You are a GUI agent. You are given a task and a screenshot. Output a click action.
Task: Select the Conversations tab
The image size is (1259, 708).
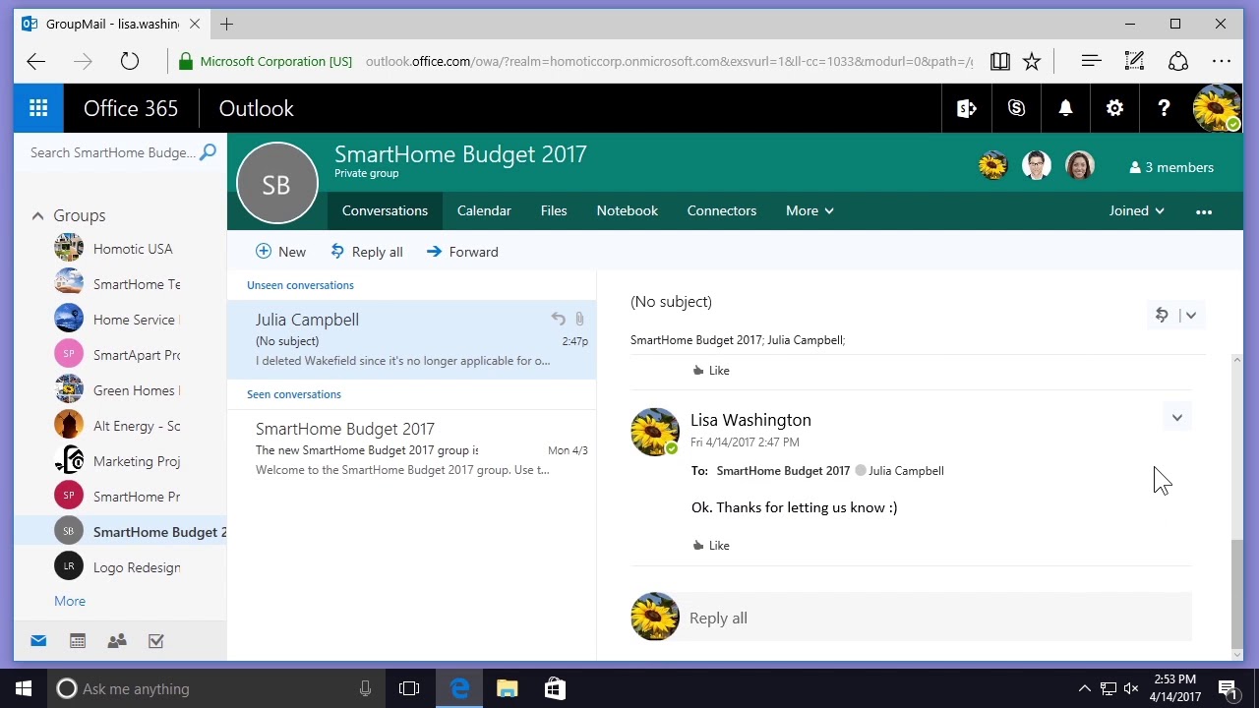click(x=385, y=210)
